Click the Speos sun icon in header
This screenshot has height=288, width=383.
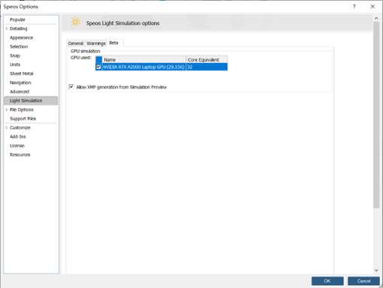[75, 22]
